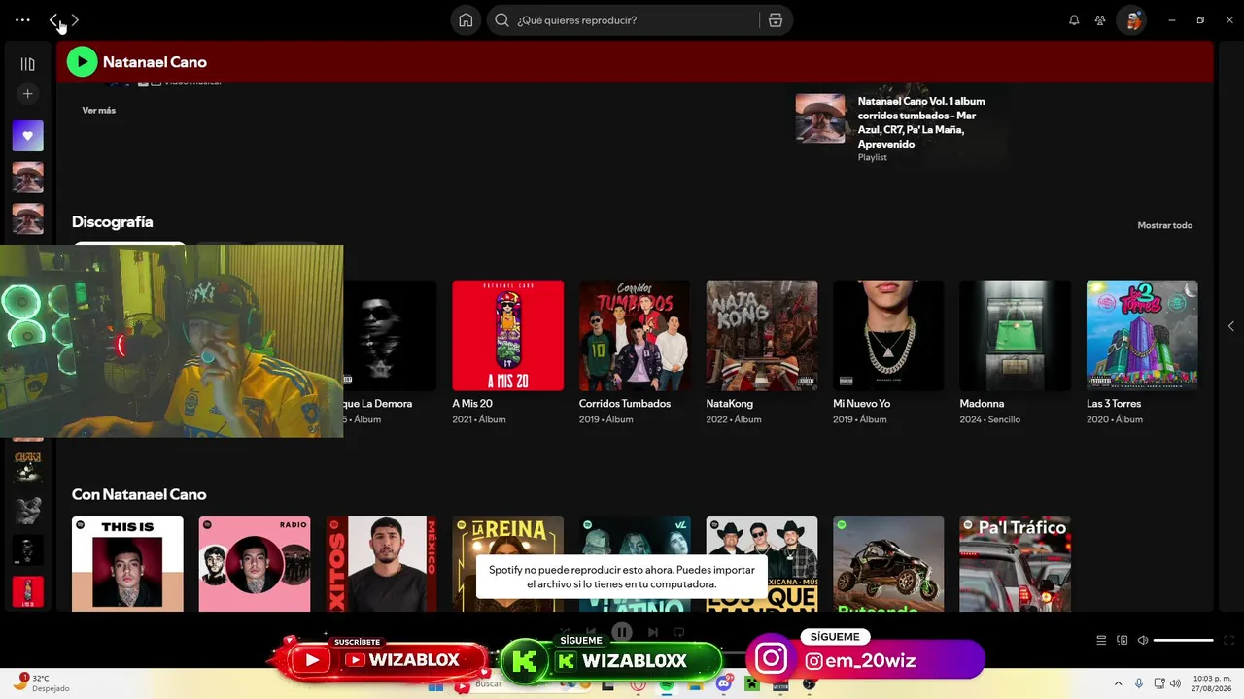The image size is (1244, 699).
Task: Click the 'Ver más' link
Action: [98, 111]
